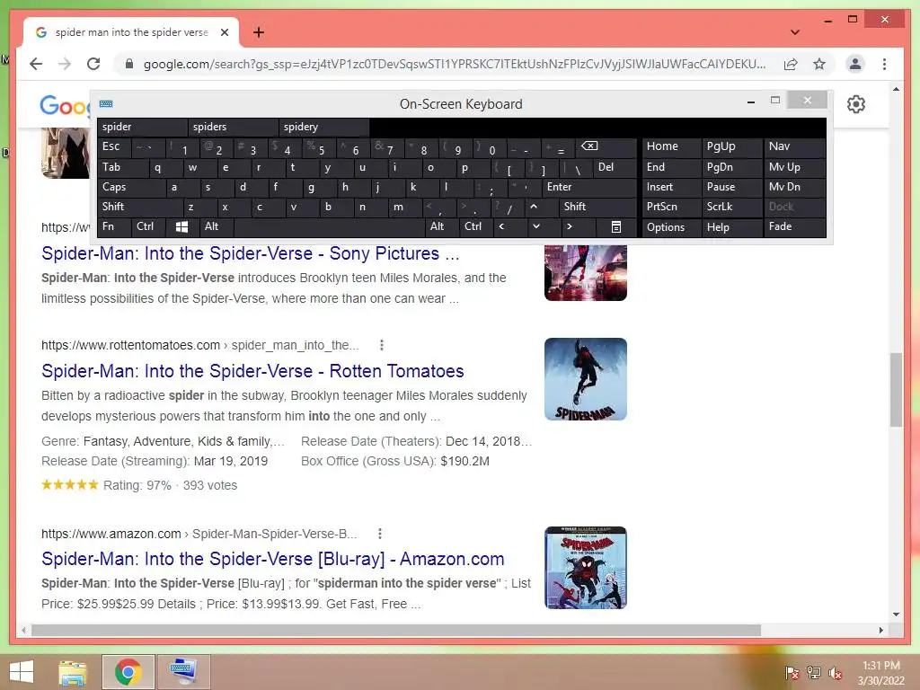Open Rotten Tomatoes poster thumbnail
The height and width of the screenshot is (690, 920).
(x=586, y=379)
